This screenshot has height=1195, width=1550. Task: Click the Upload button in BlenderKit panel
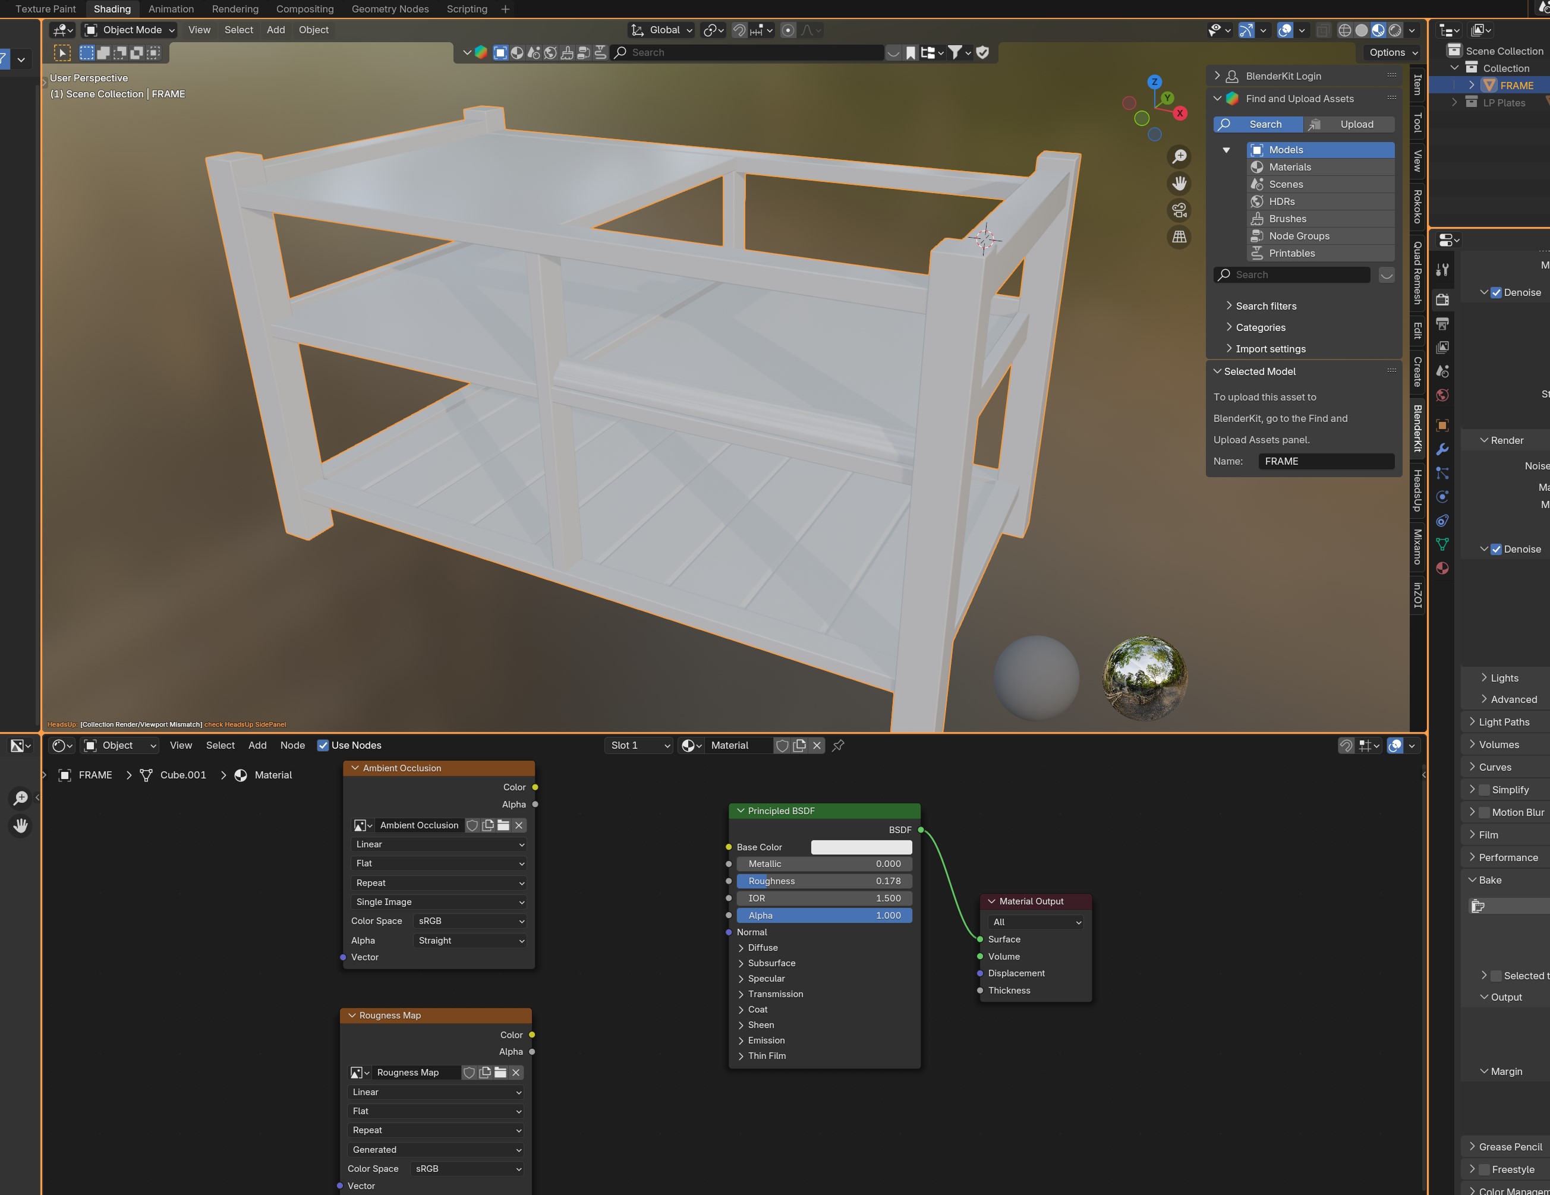1350,124
